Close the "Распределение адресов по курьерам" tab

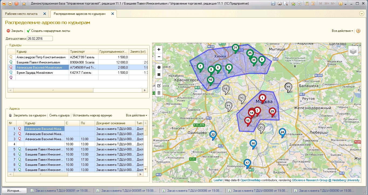(113, 14)
